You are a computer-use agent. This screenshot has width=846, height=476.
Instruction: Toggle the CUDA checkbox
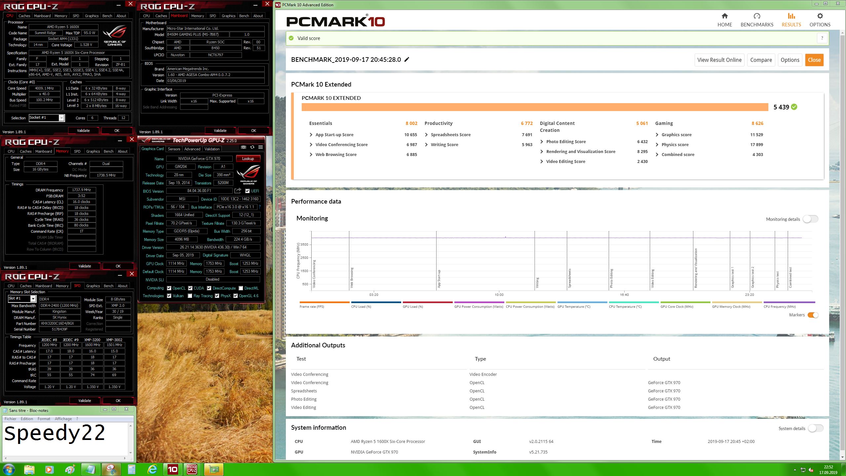coord(190,288)
